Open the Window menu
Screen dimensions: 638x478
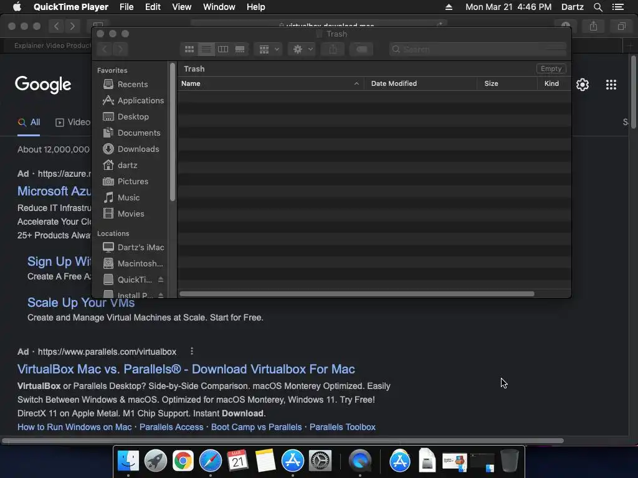coord(219,7)
